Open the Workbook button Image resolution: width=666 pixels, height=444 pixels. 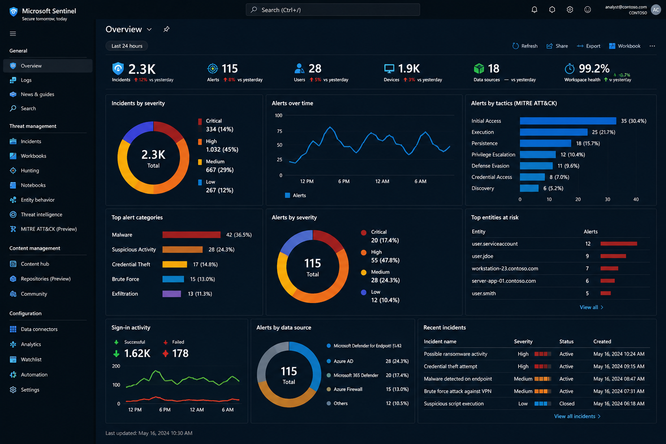point(624,46)
